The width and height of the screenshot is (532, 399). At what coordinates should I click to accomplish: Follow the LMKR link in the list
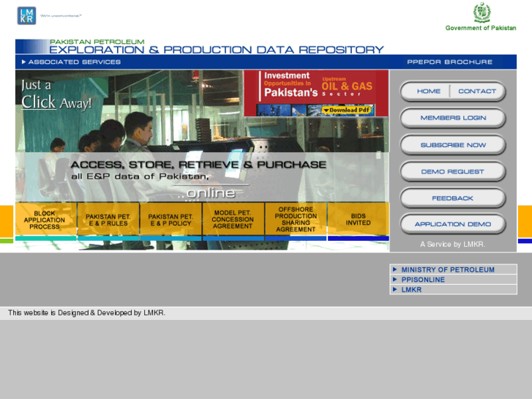(411, 290)
